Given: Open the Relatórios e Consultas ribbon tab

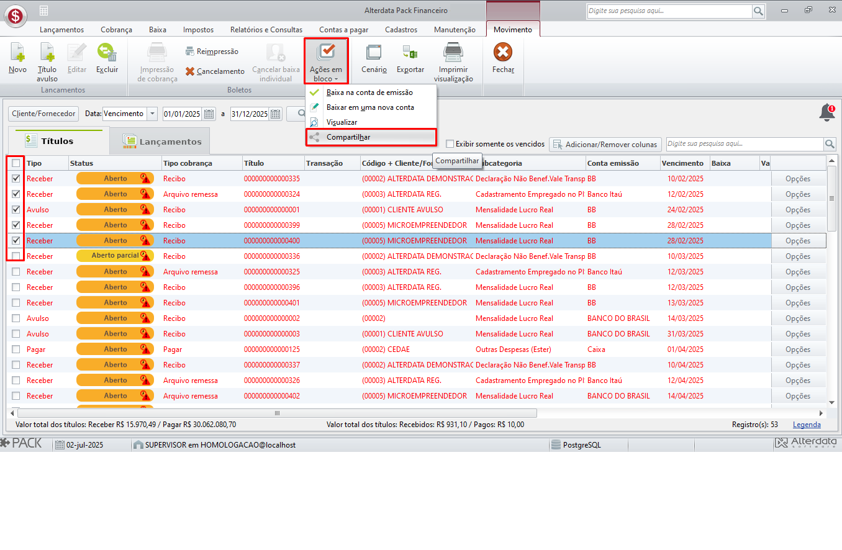Looking at the screenshot, I should click(266, 30).
